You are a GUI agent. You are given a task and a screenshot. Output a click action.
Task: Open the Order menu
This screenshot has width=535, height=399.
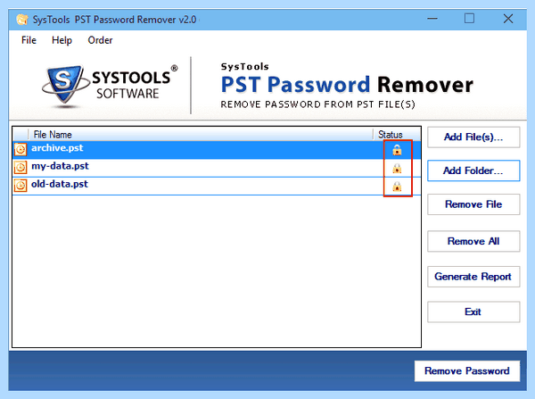(x=100, y=40)
